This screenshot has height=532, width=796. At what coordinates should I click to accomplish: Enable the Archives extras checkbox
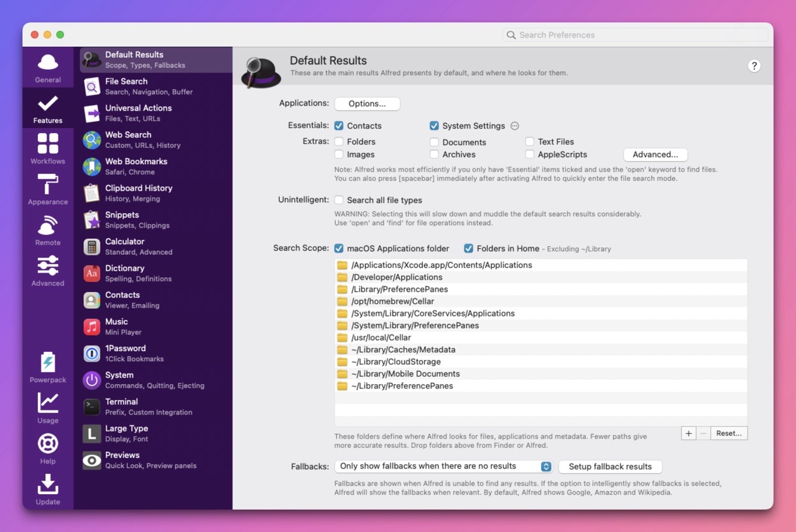click(434, 154)
